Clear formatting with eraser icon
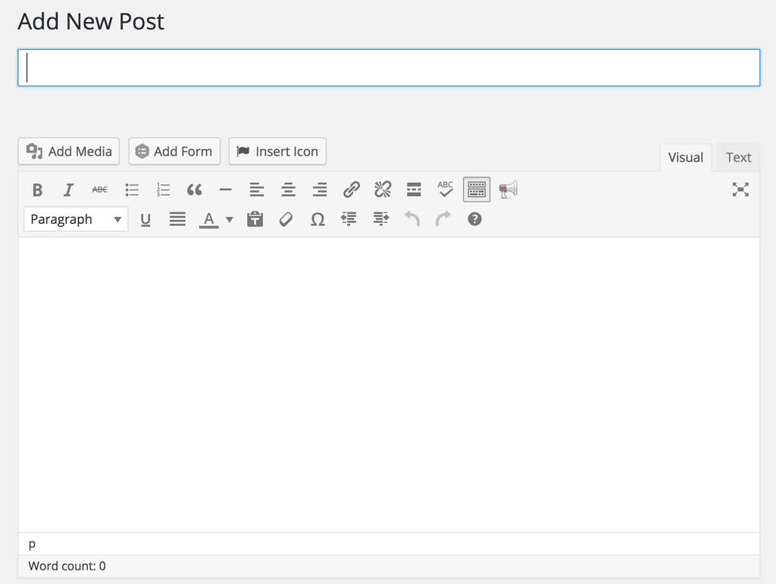The image size is (776, 584). (286, 219)
